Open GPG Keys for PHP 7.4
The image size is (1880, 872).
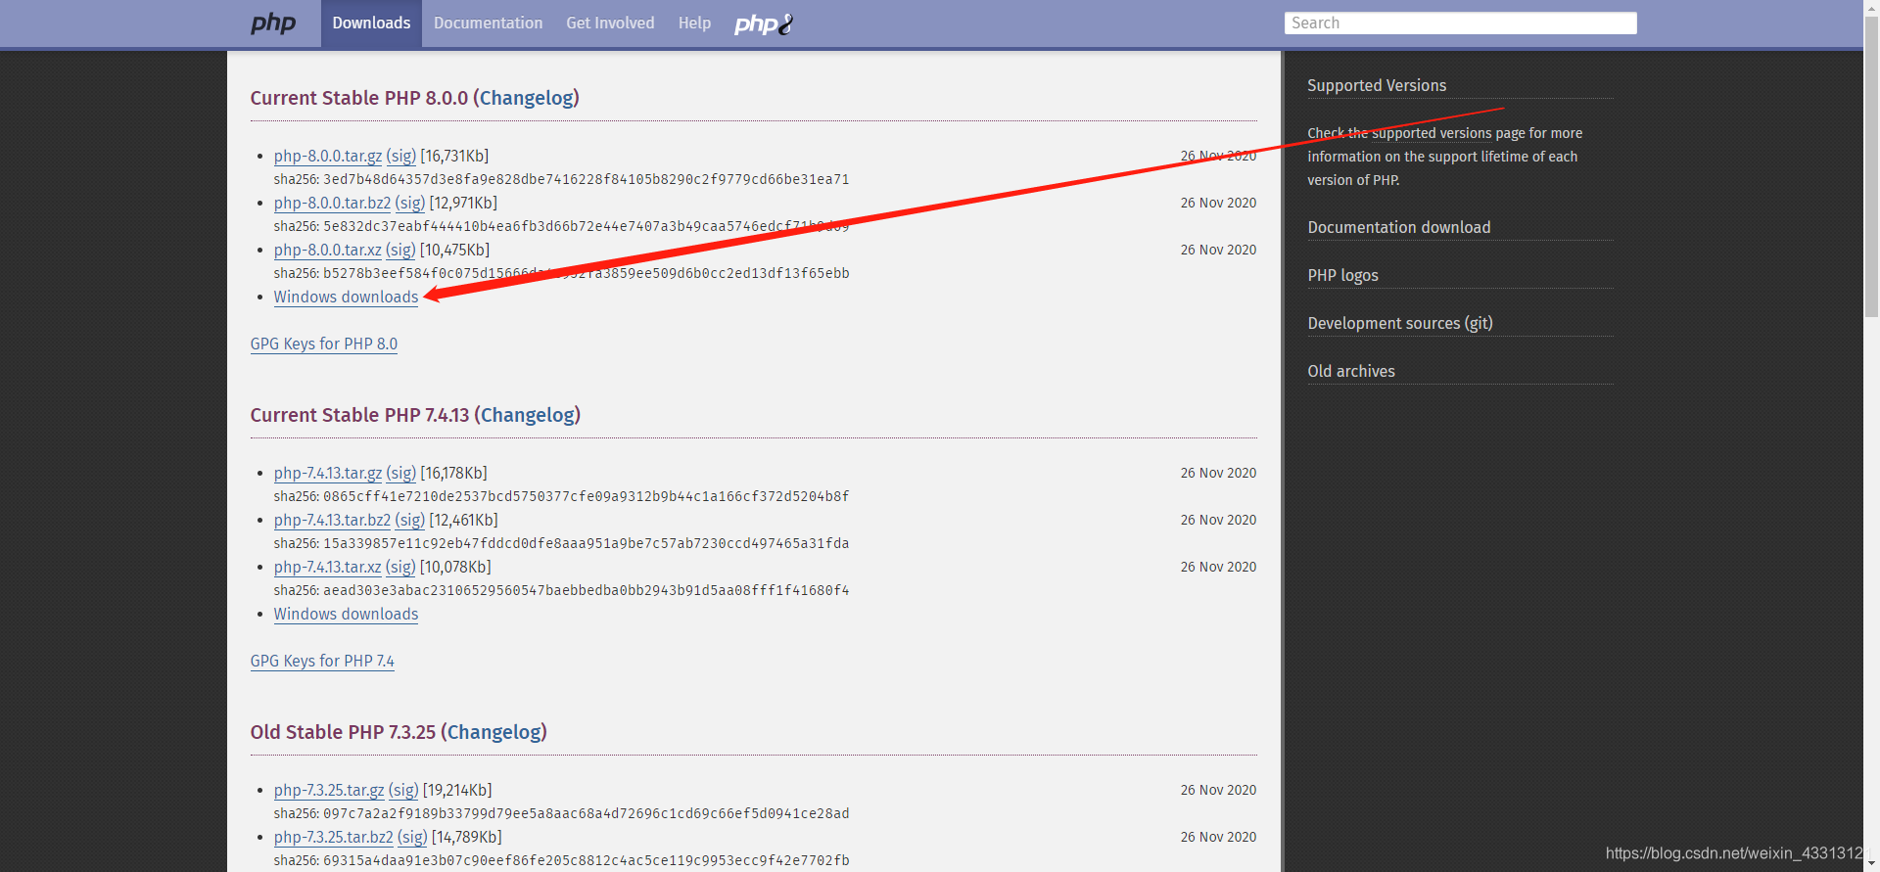(322, 661)
